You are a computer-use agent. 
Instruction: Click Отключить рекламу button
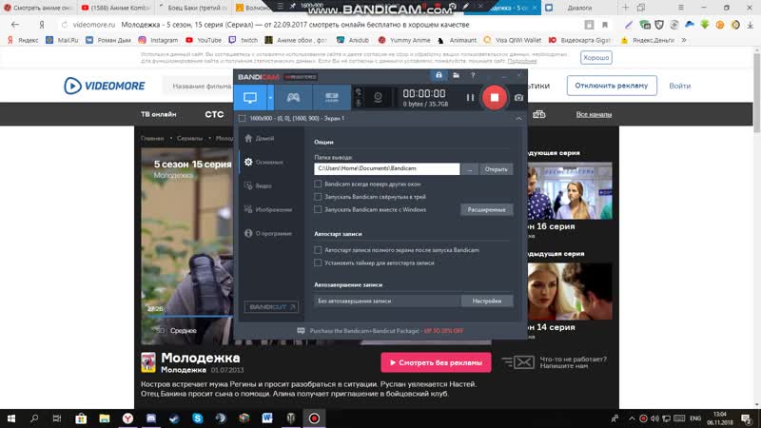(612, 86)
